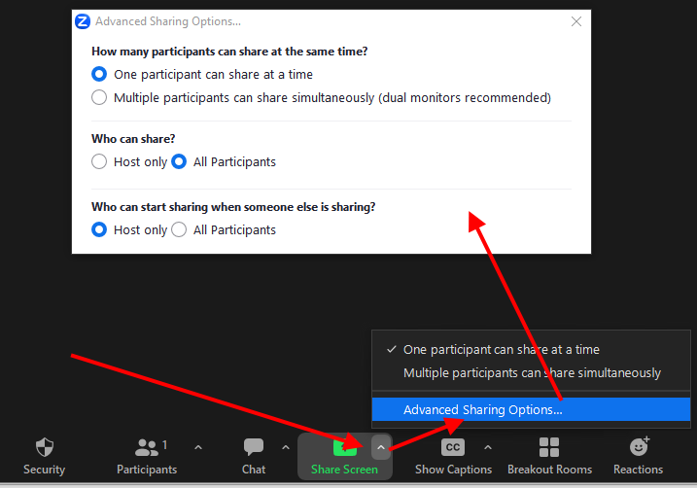The width and height of the screenshot is (697, 488).
Task: Select 'Multiple participants can share simultaneously' radio
Action: (99, 97)
